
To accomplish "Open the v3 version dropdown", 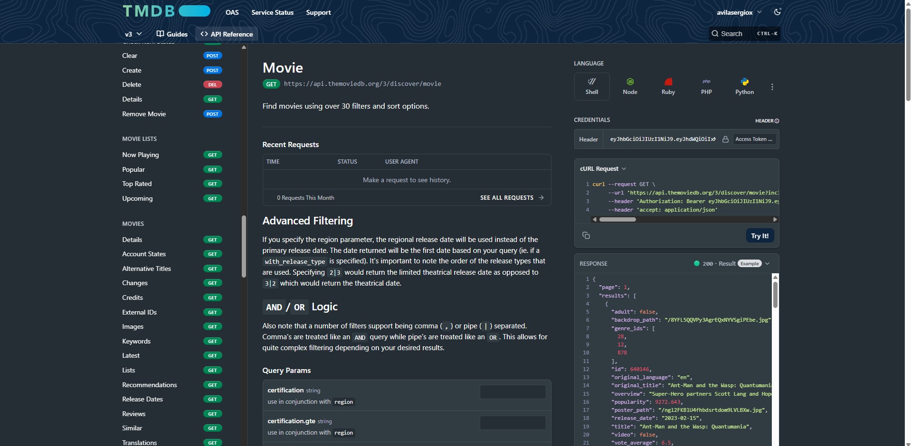I will [x=133, y=34].
